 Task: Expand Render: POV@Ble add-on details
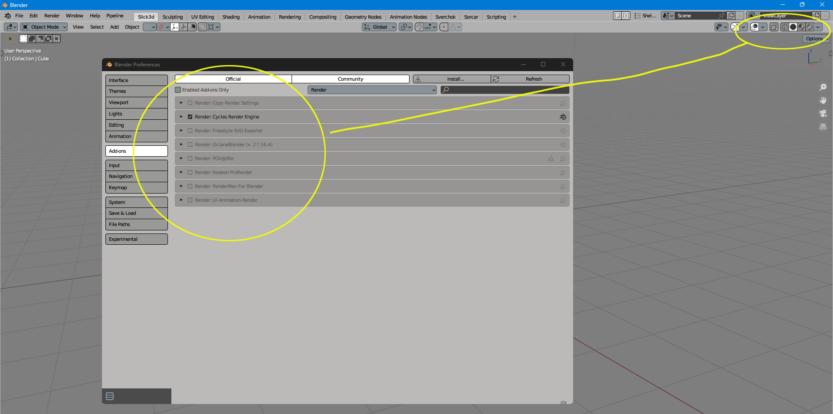point(181,158)
